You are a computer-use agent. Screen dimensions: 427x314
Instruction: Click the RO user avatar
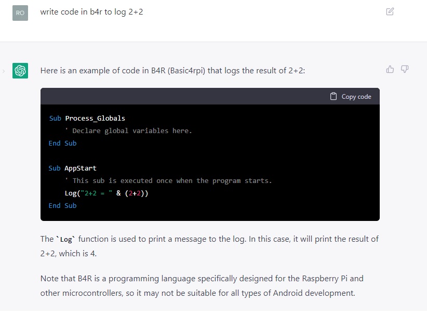[x=20, y=12]
